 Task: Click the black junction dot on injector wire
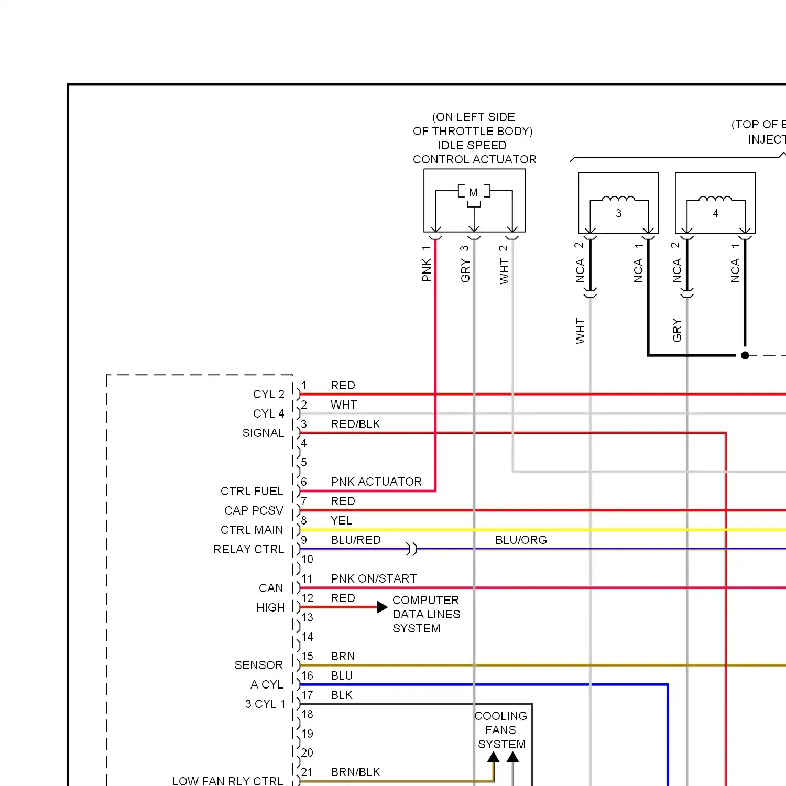point(745,355)
